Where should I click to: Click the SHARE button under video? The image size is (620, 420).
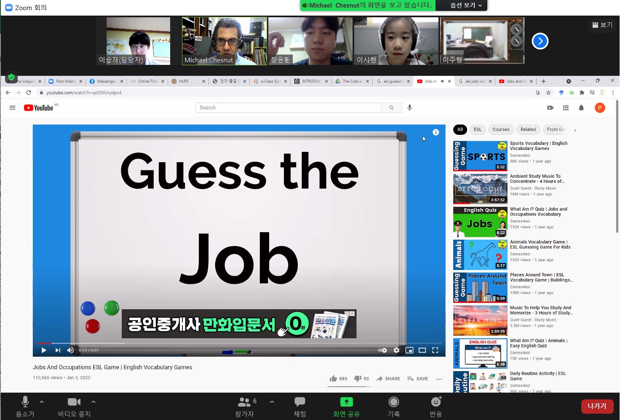[388, 379]
